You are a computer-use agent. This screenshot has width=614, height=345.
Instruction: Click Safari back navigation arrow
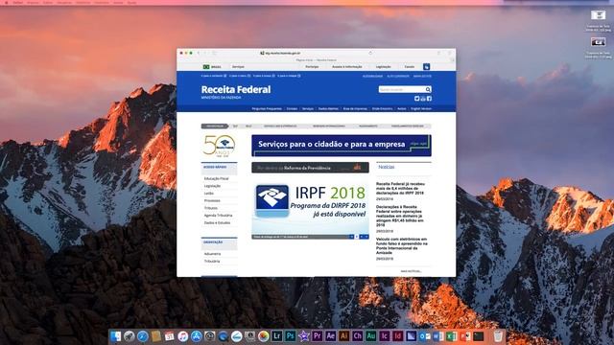199,53
